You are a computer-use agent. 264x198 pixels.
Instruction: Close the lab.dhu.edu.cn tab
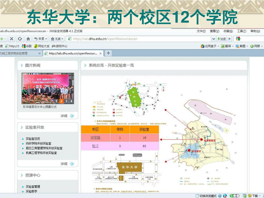click(x=100, y=53)
